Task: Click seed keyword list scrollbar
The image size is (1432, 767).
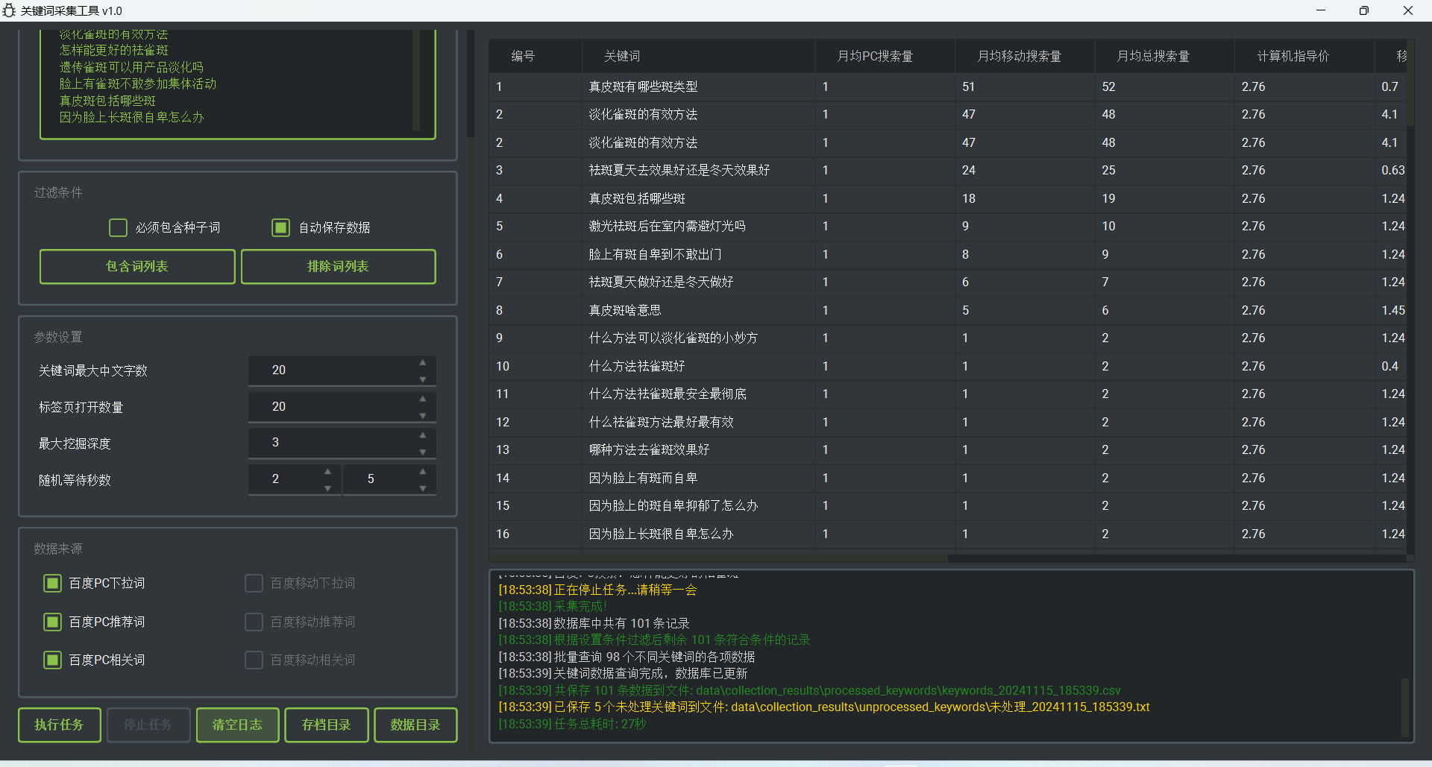Action: pos(416,81)
